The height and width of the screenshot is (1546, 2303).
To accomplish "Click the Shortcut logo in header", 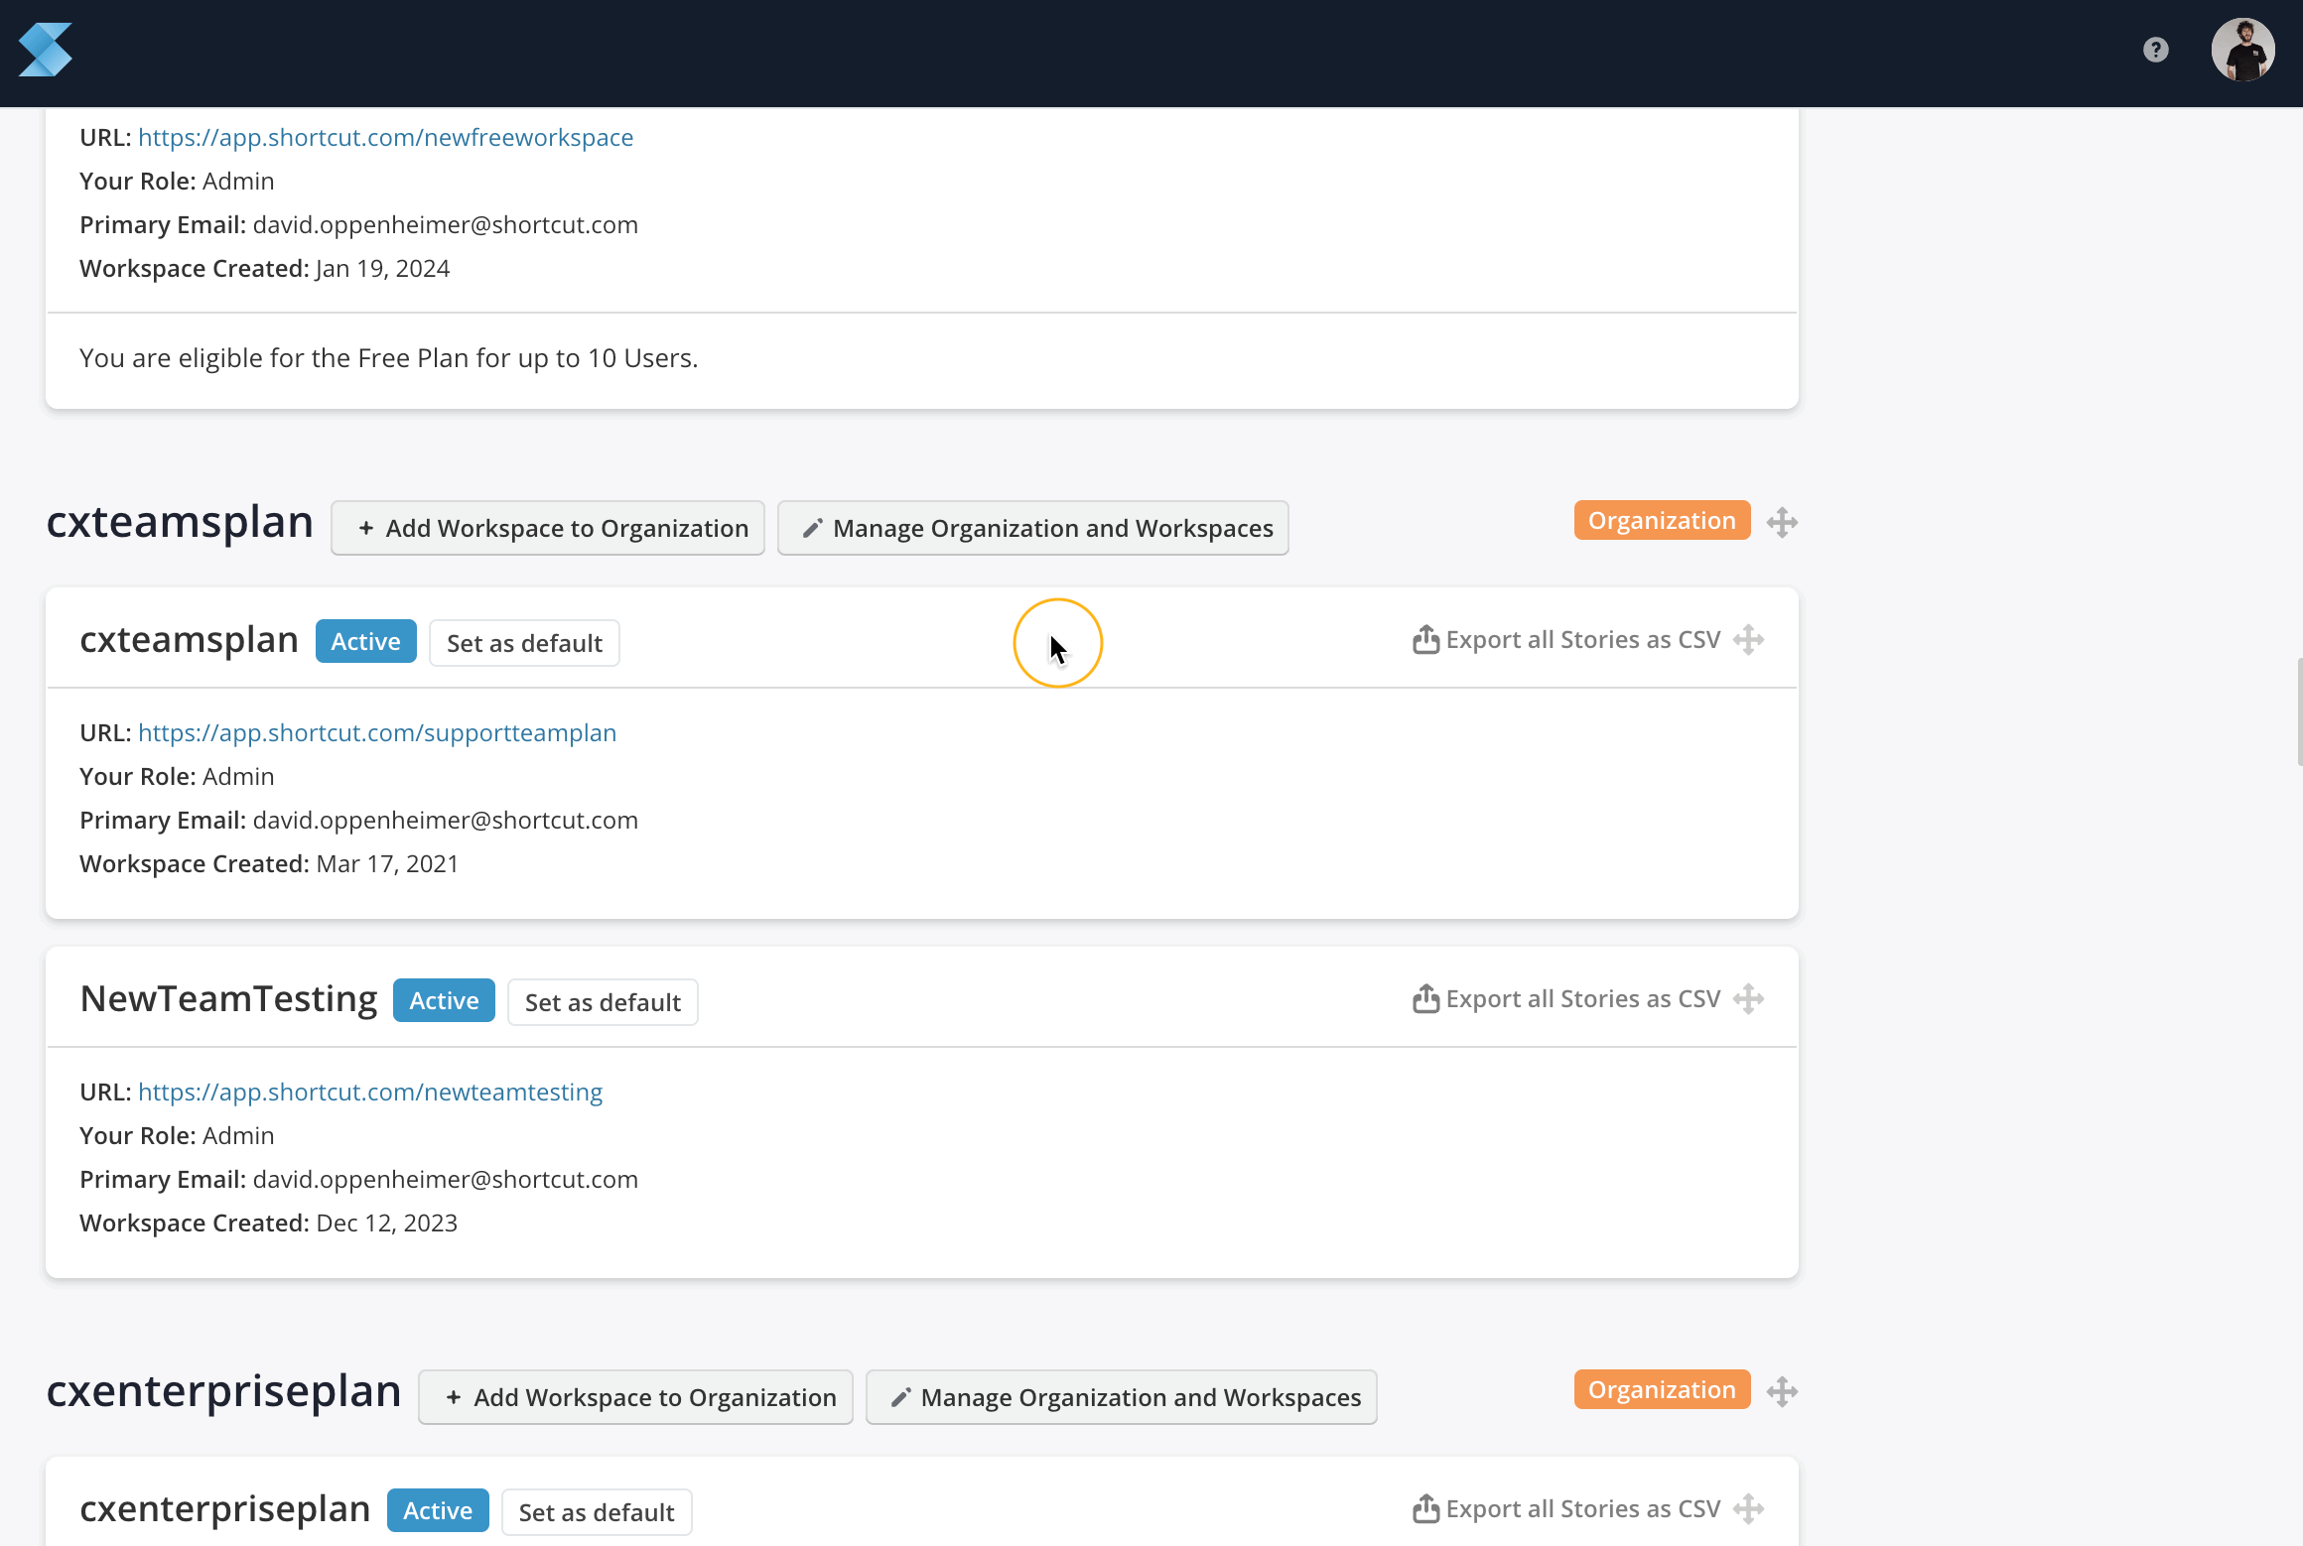I will pos(46,50).
